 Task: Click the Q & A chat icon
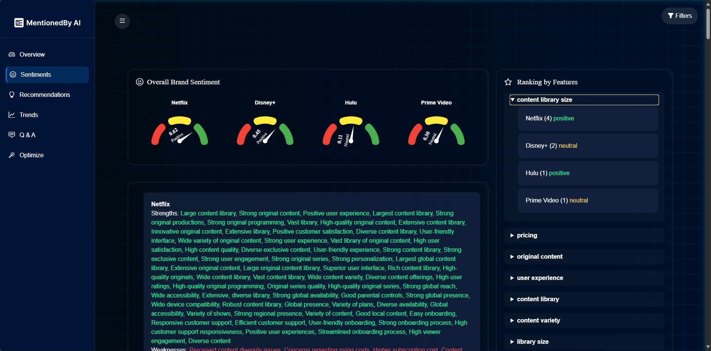tap(12, 135)
